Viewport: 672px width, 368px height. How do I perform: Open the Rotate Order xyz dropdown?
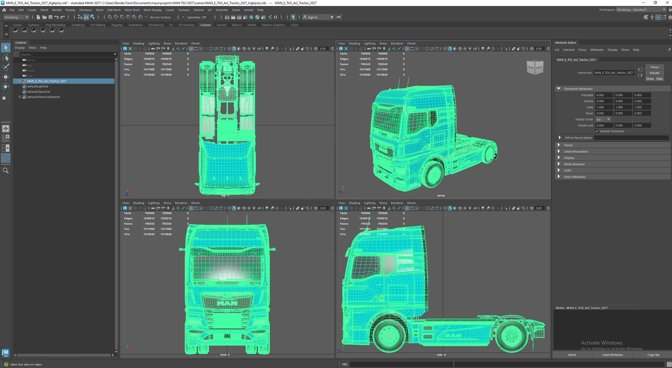(x=603, y=120)
